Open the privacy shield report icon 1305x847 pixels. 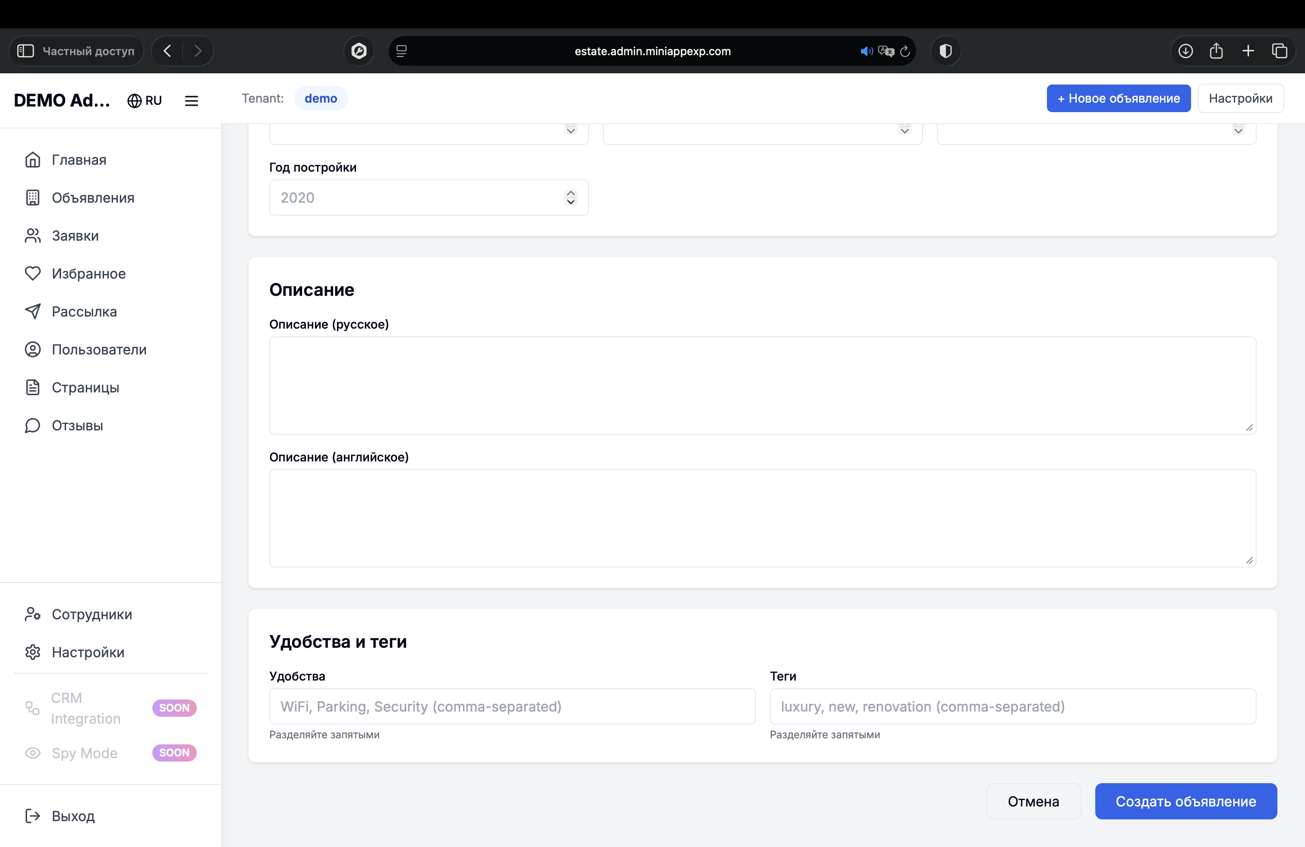coord(945,51)
